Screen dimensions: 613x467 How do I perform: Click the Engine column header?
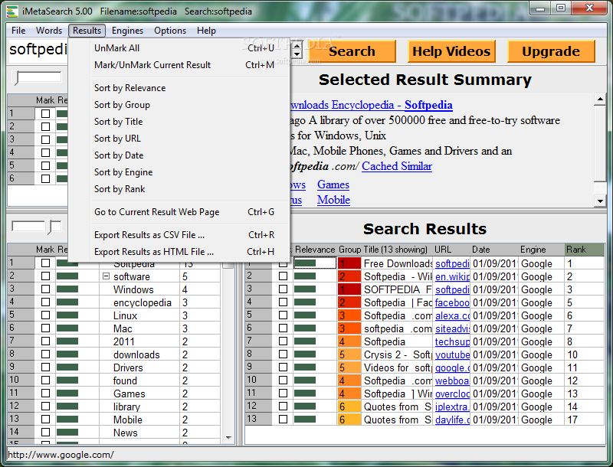coord(541,250)
